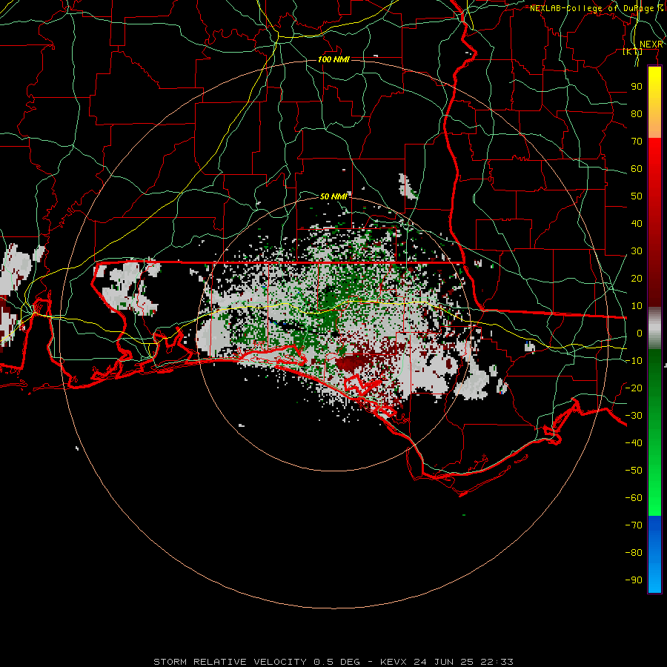Click the 40 value on the velocity scale
This screenshot has height=667, width=667.
637,223
